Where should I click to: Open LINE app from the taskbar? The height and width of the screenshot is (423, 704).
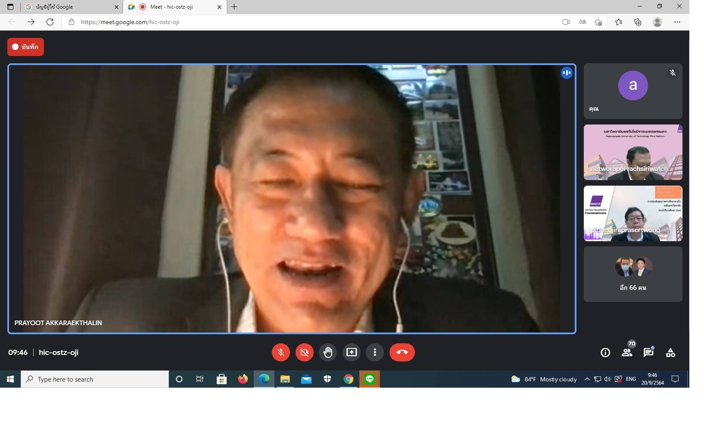[370, 379]
